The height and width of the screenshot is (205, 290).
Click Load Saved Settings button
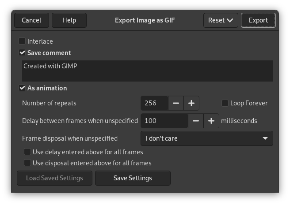tap(54, 178)
